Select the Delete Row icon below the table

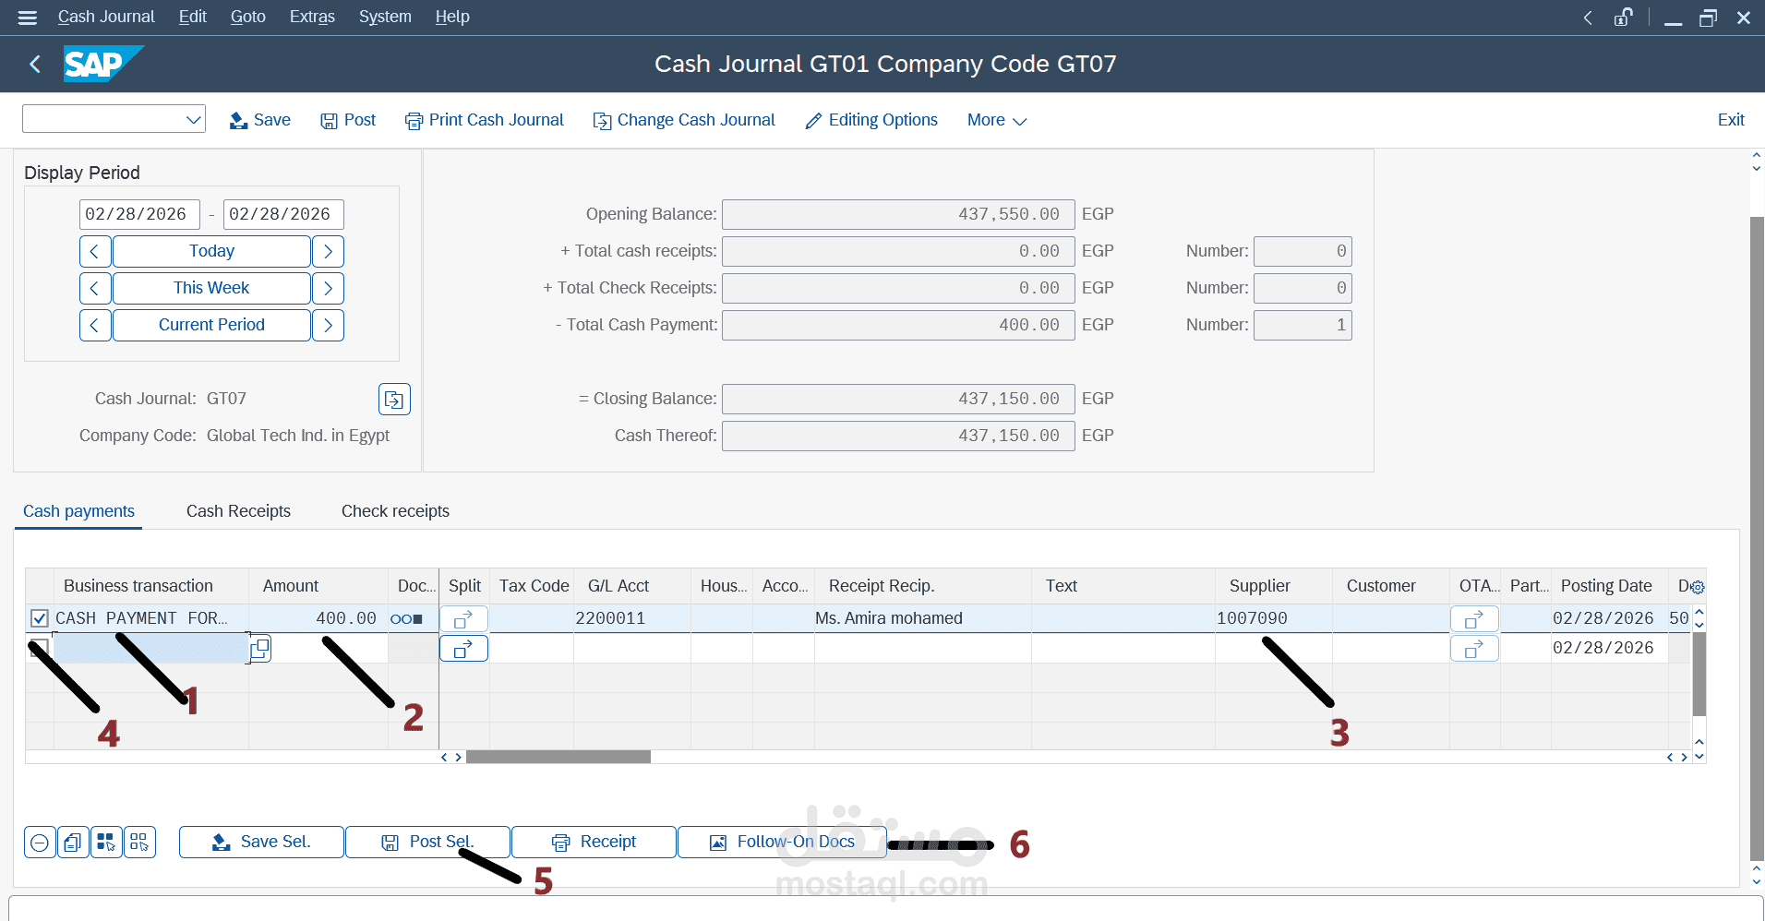point(40,842)
